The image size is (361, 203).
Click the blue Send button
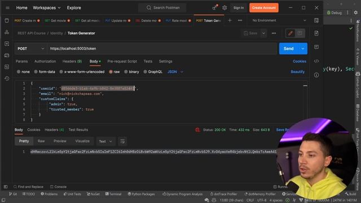pyautogui.click(x=289, y=48)
